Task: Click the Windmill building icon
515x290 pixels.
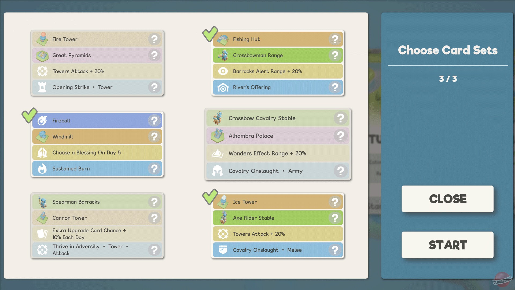Action: tap(42, 137)
